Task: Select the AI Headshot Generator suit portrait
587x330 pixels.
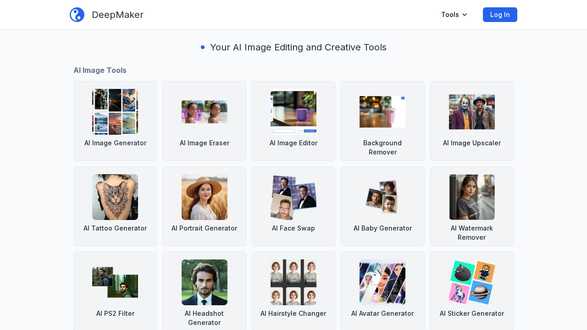Action: click(x=205, y=282)
